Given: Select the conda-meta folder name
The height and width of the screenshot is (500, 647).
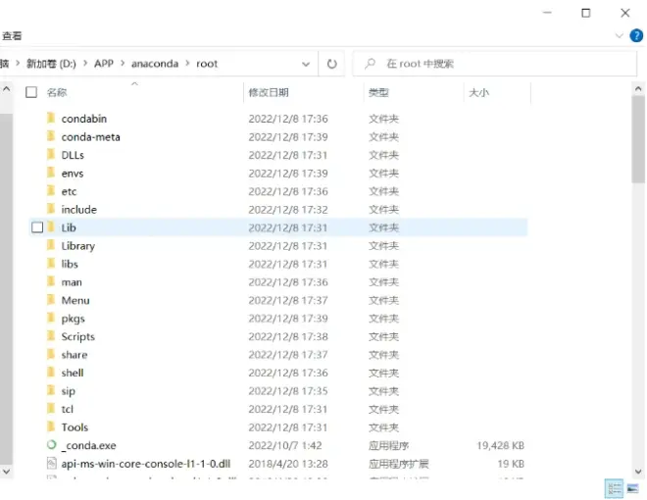Looking at the screenshot, I should coord(91,137).
